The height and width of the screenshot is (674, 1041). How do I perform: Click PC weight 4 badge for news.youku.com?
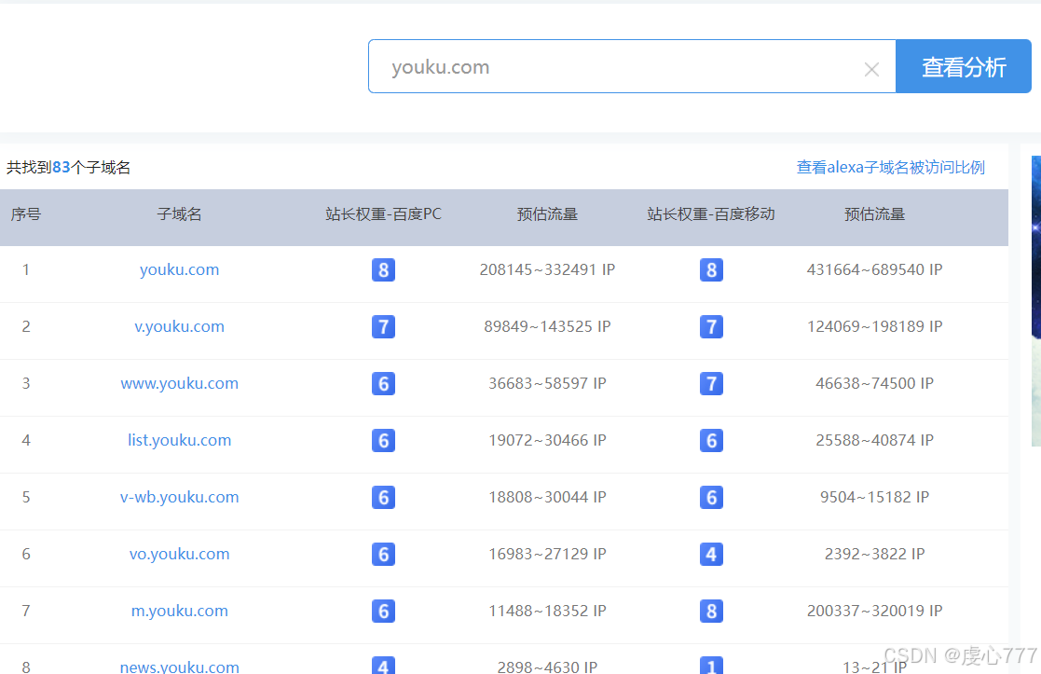383,666
